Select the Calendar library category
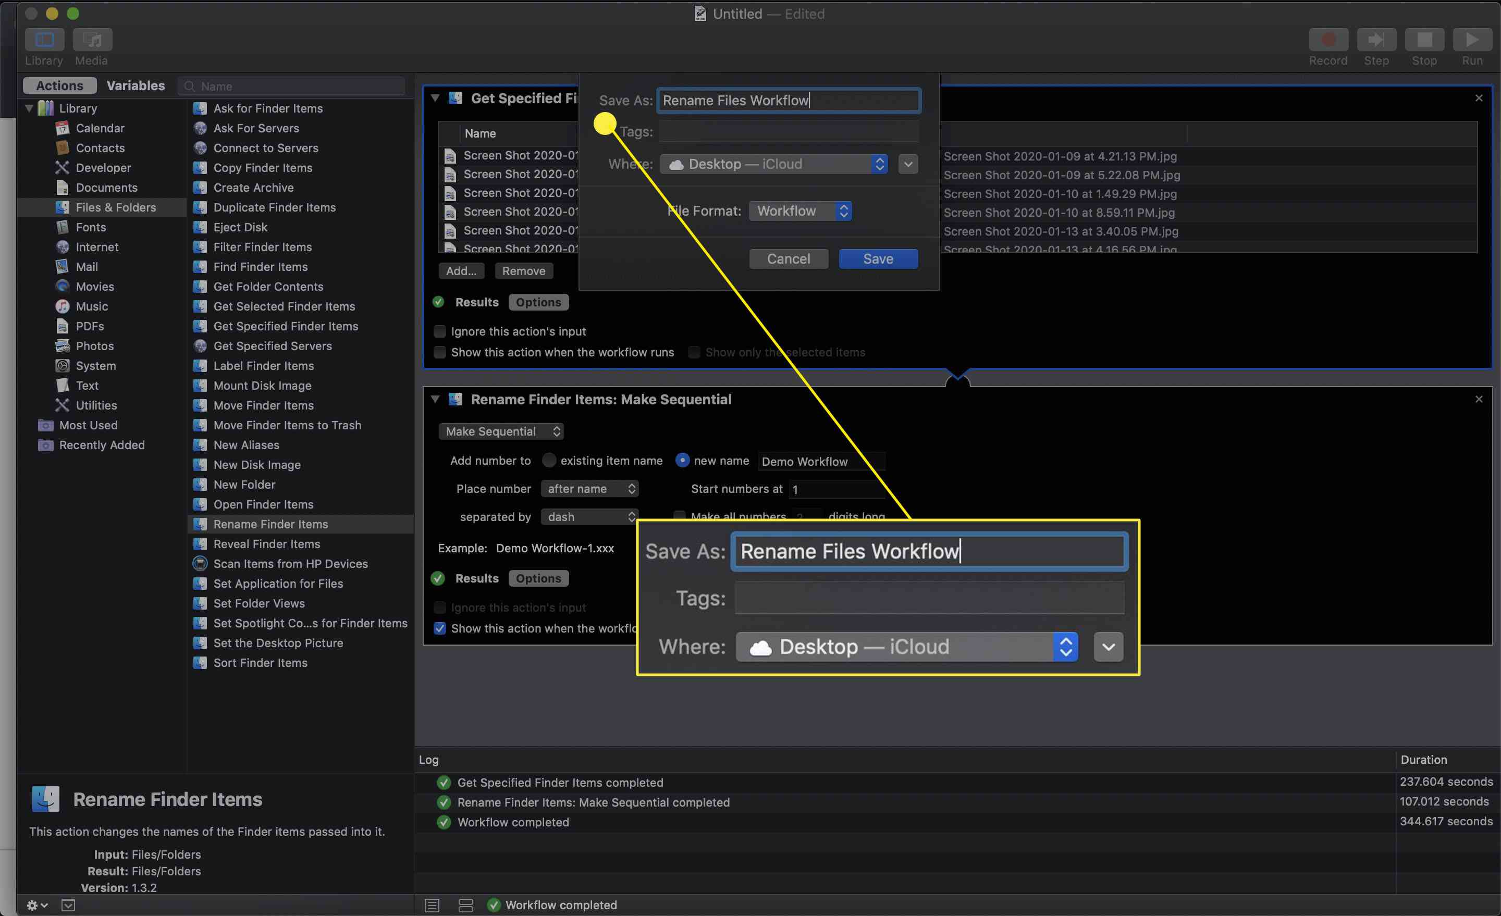Screen dimensions: 1501x916 [x=100, y=128]
